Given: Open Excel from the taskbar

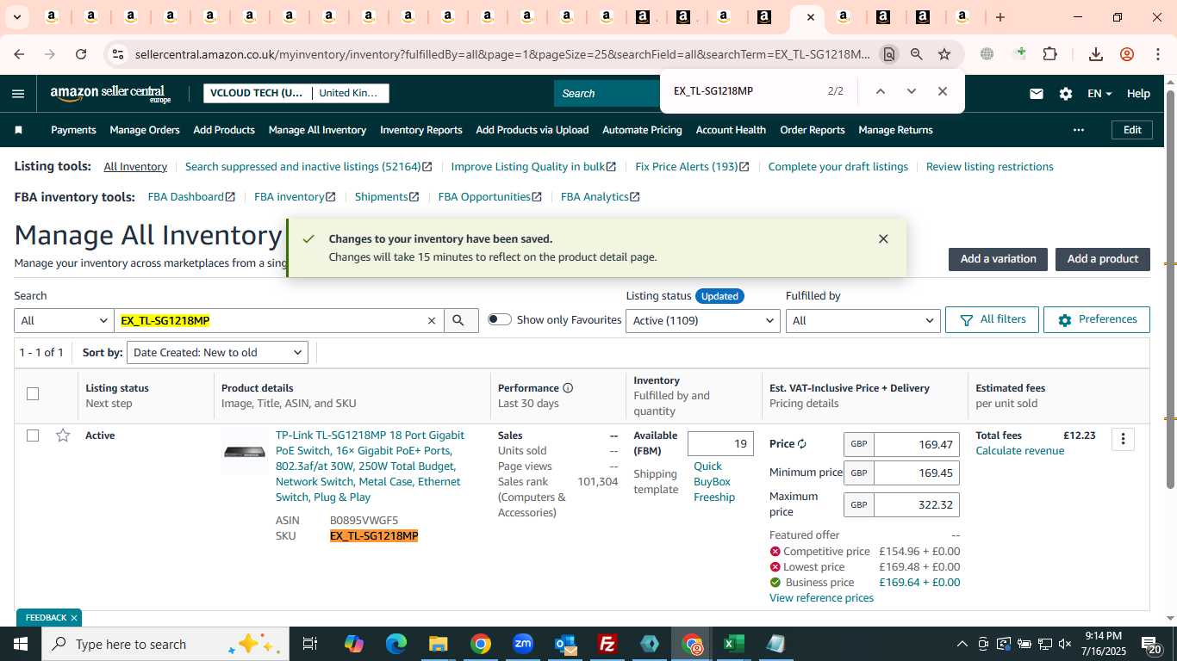Looking at the screenshot, I should click(x=733, y=644).
